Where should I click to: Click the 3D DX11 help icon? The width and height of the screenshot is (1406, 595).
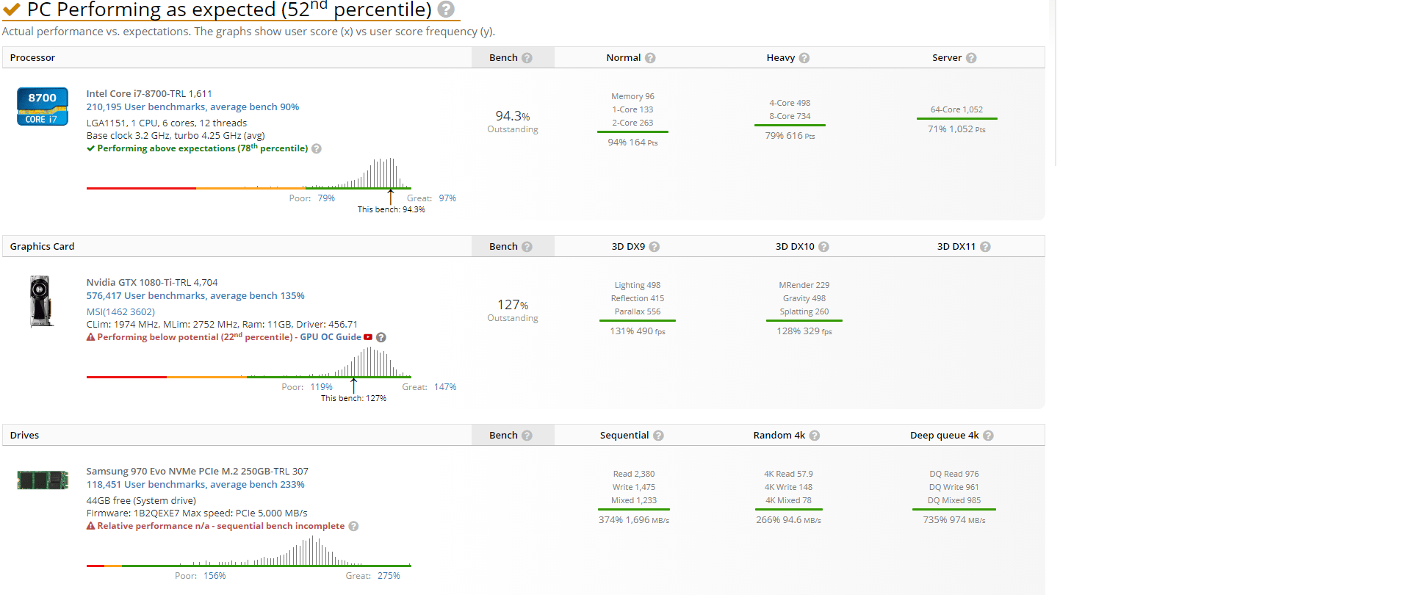(x=985, y=247)
